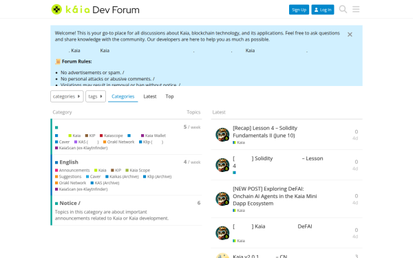The image size is (413, 258).
Task: Open the Announcements subcategory under English
Action: (x=72, y=171)
